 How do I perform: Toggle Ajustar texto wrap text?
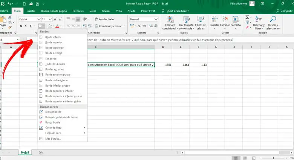coord(104,19)
